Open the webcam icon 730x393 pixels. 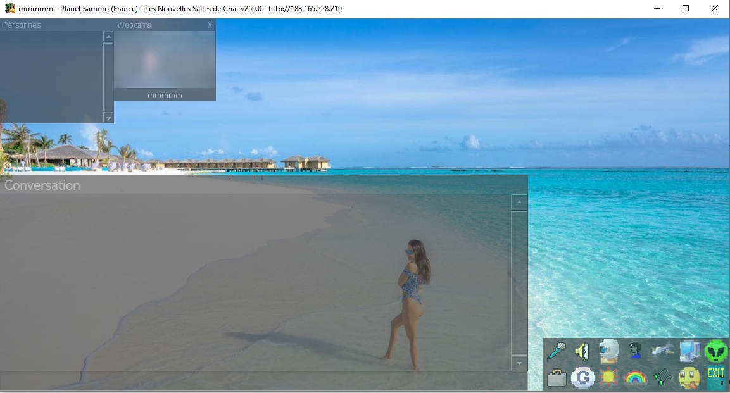608,351
